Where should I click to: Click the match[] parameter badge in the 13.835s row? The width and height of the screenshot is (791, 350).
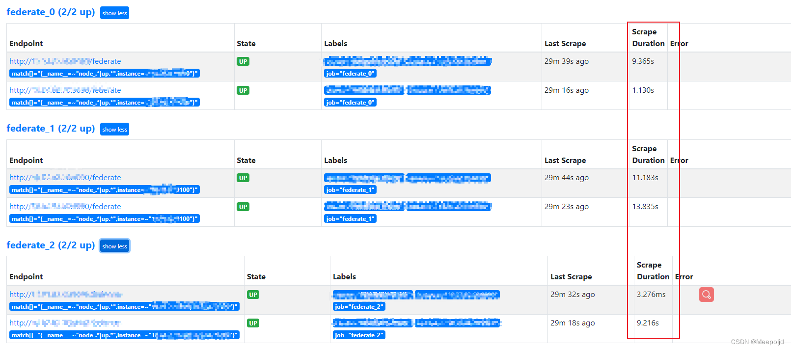click(105, 219)
